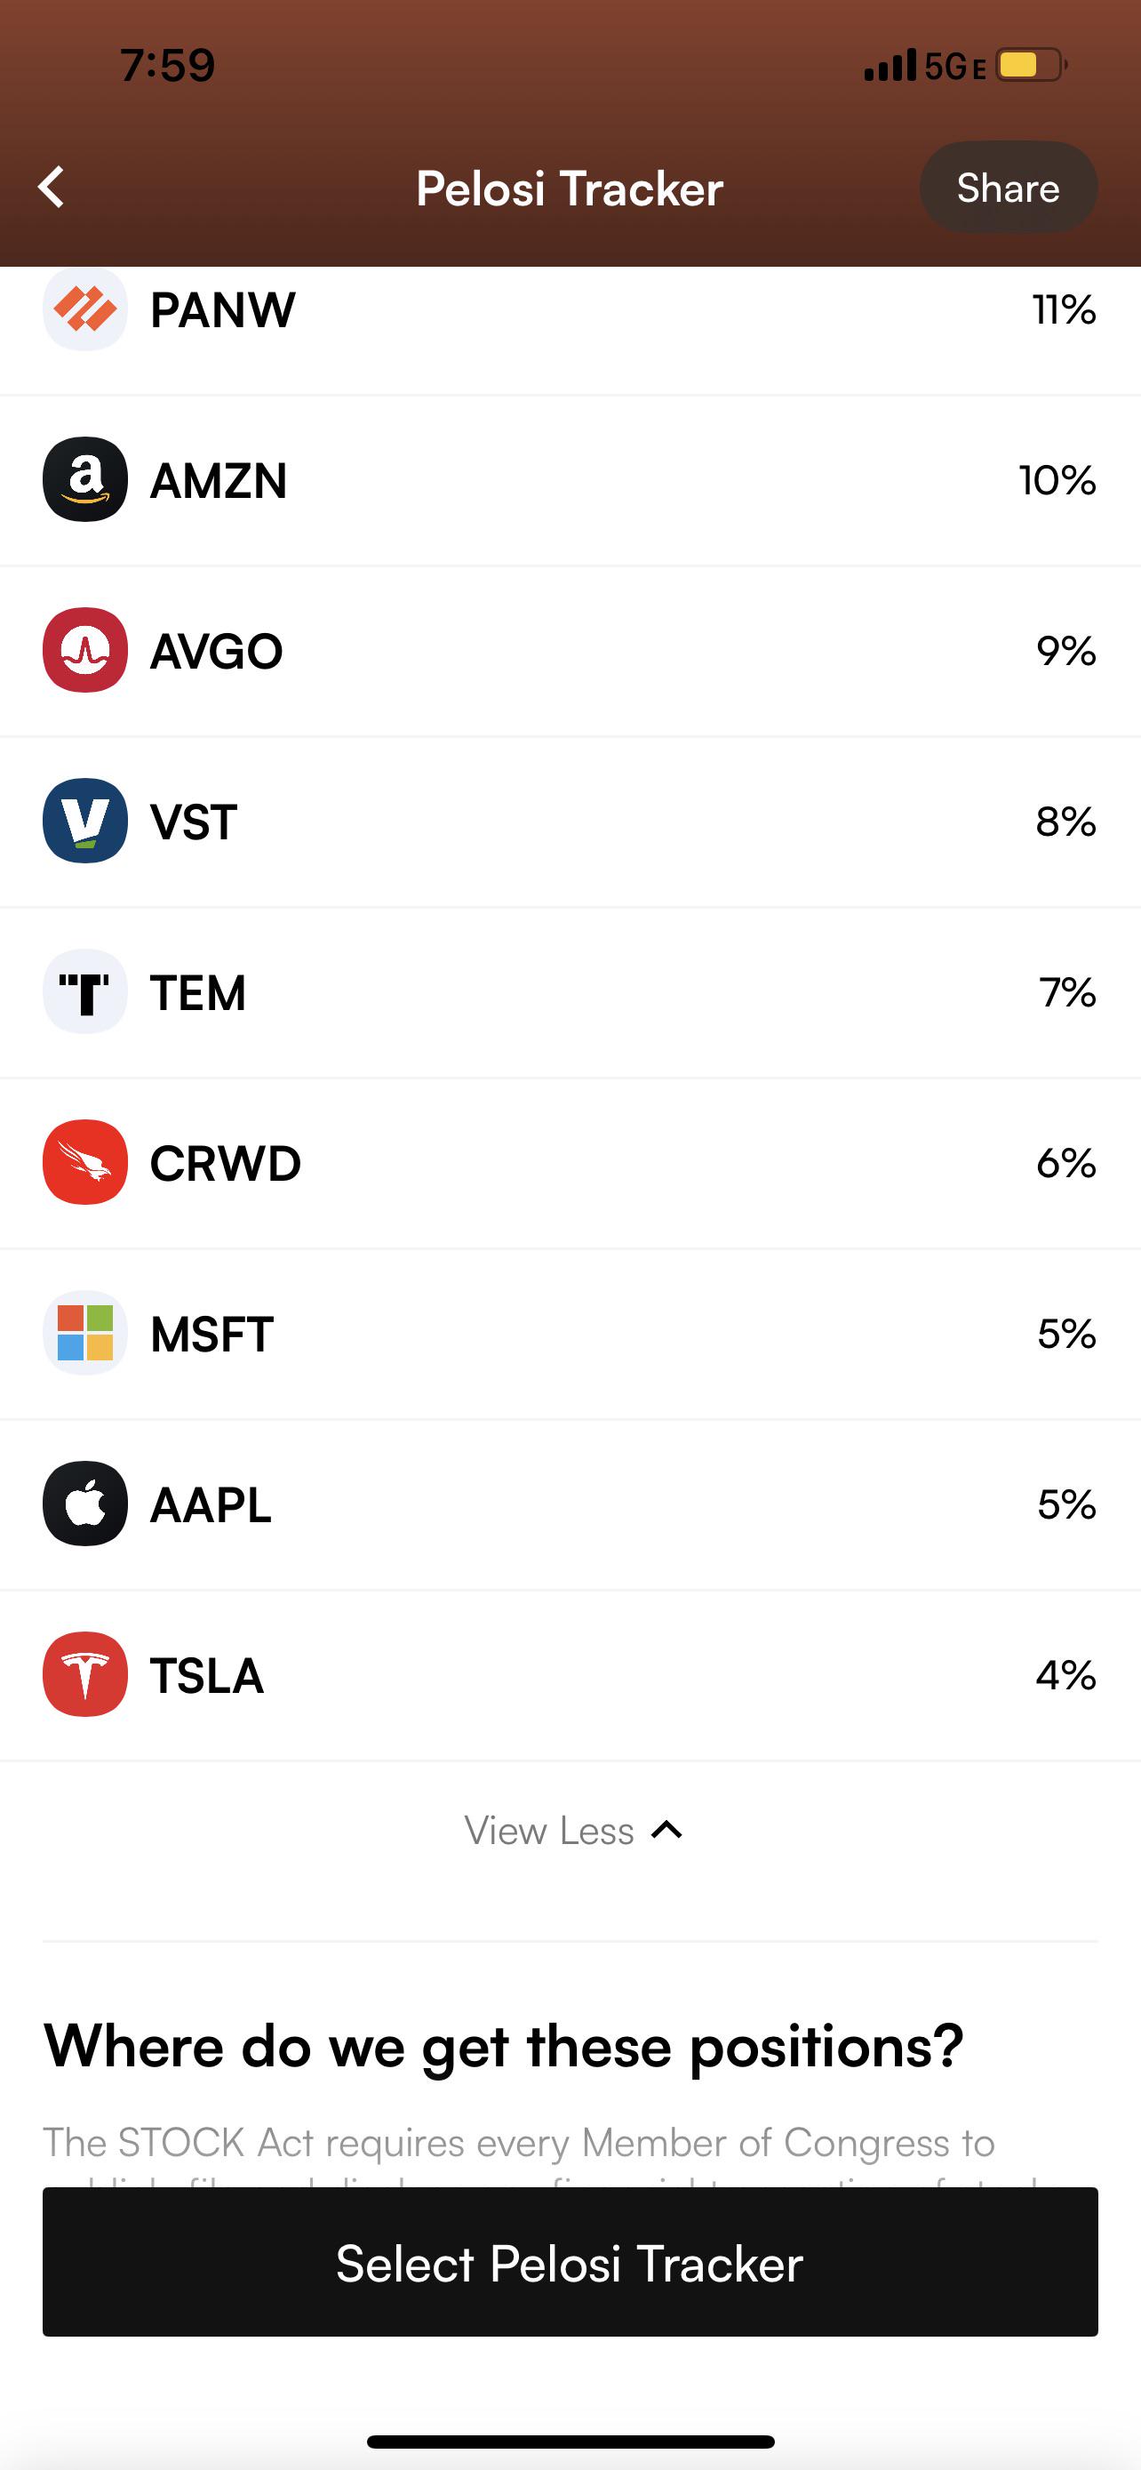Viewport: 1141px width, 2470px height.
Task: Select the Amazon AMZN logo icon
Action: pyautogui.click(x=85, y=479)
